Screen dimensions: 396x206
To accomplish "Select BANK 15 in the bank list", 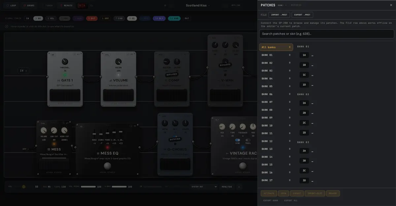I will pos(276,165).
